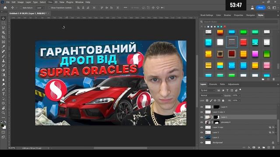Open Auto-Select Layer dropdown in options bar
The height and width of the screenshot is (157, 280).
tap(40, 8)
